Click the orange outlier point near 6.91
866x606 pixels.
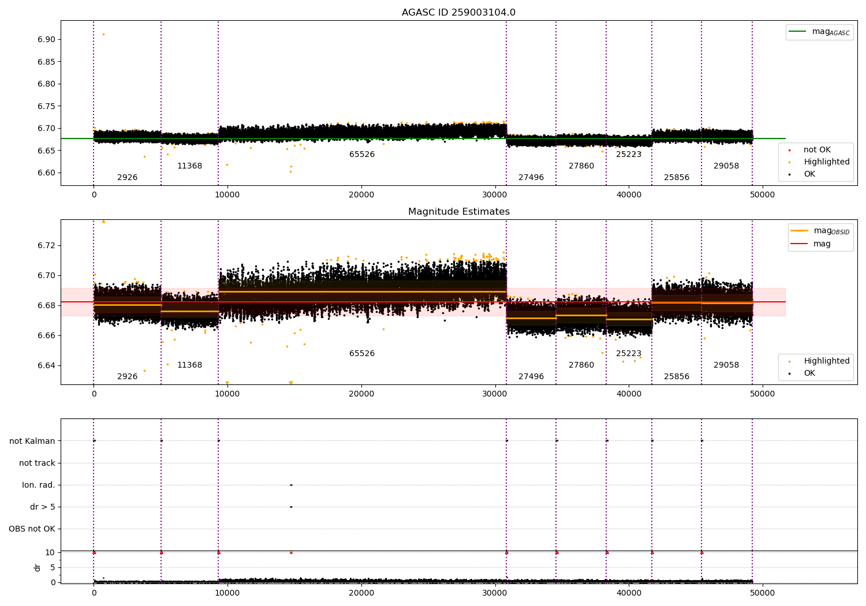[103, 34]
